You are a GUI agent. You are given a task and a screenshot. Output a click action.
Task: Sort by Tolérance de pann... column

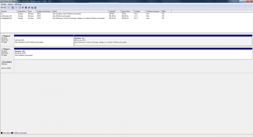[x=153, y=11]
